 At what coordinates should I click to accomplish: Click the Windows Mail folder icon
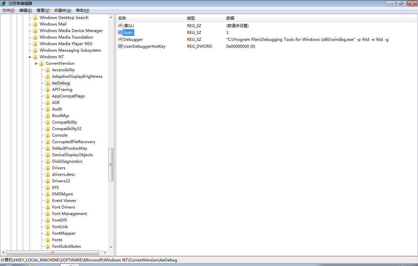[x=35, y=24]
